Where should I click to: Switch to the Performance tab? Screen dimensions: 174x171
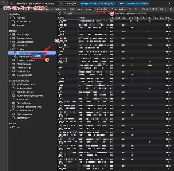[76, 9]
